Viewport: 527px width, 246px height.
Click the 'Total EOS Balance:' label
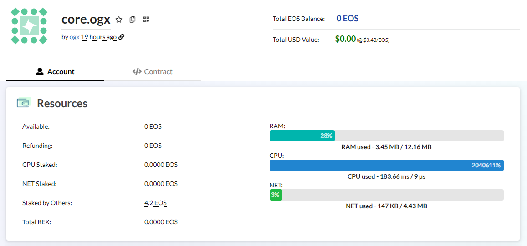tap(299, 19)
